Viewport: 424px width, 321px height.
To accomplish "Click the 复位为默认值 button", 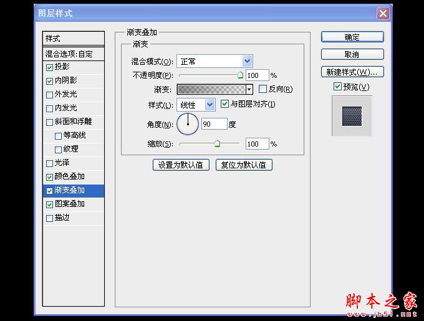I will pos(244,165).
